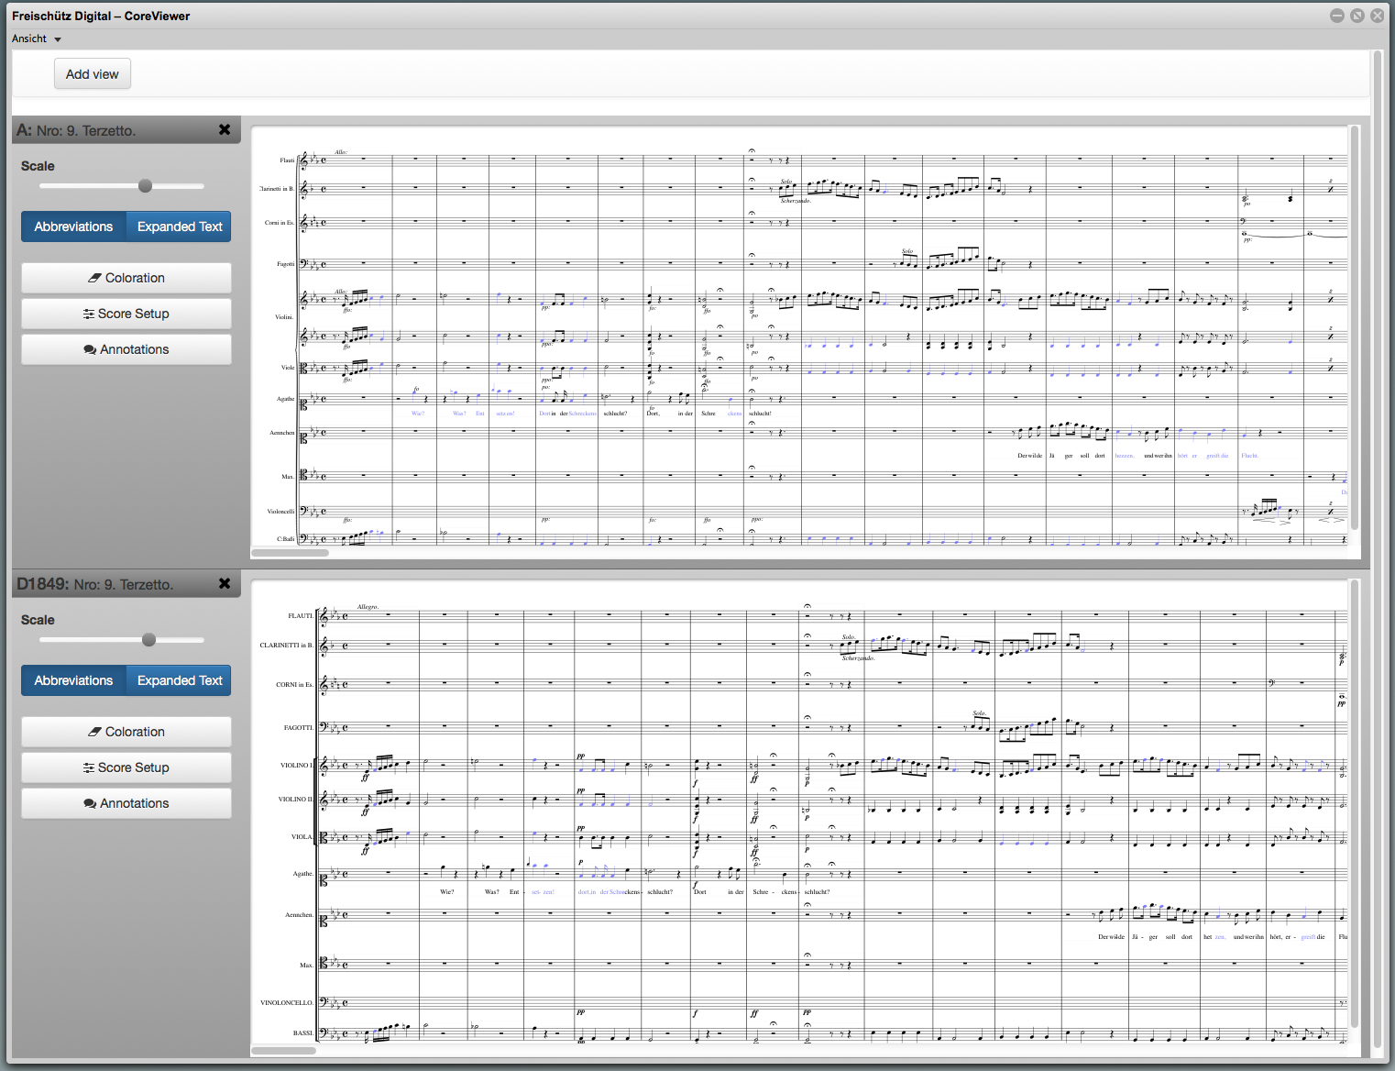Click the 'FAGOTTI.' label in score D1849

(x=299, y=728)
